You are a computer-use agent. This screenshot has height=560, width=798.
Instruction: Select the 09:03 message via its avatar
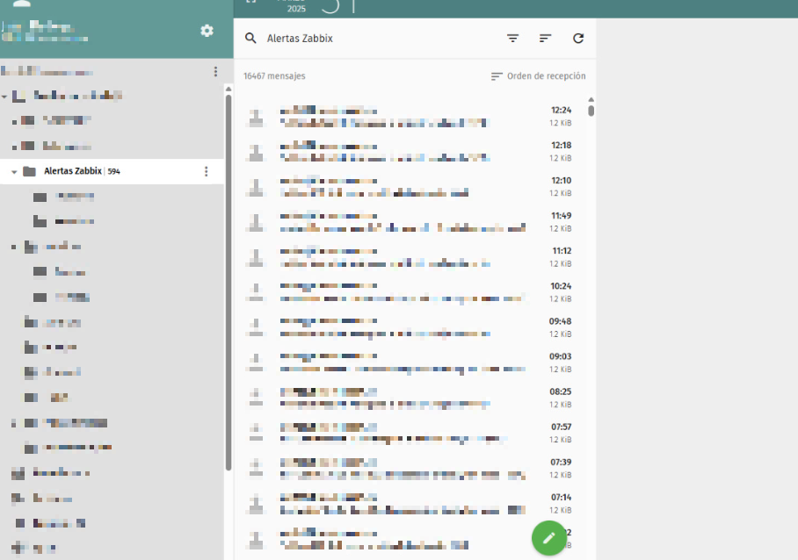click(255, 363)
